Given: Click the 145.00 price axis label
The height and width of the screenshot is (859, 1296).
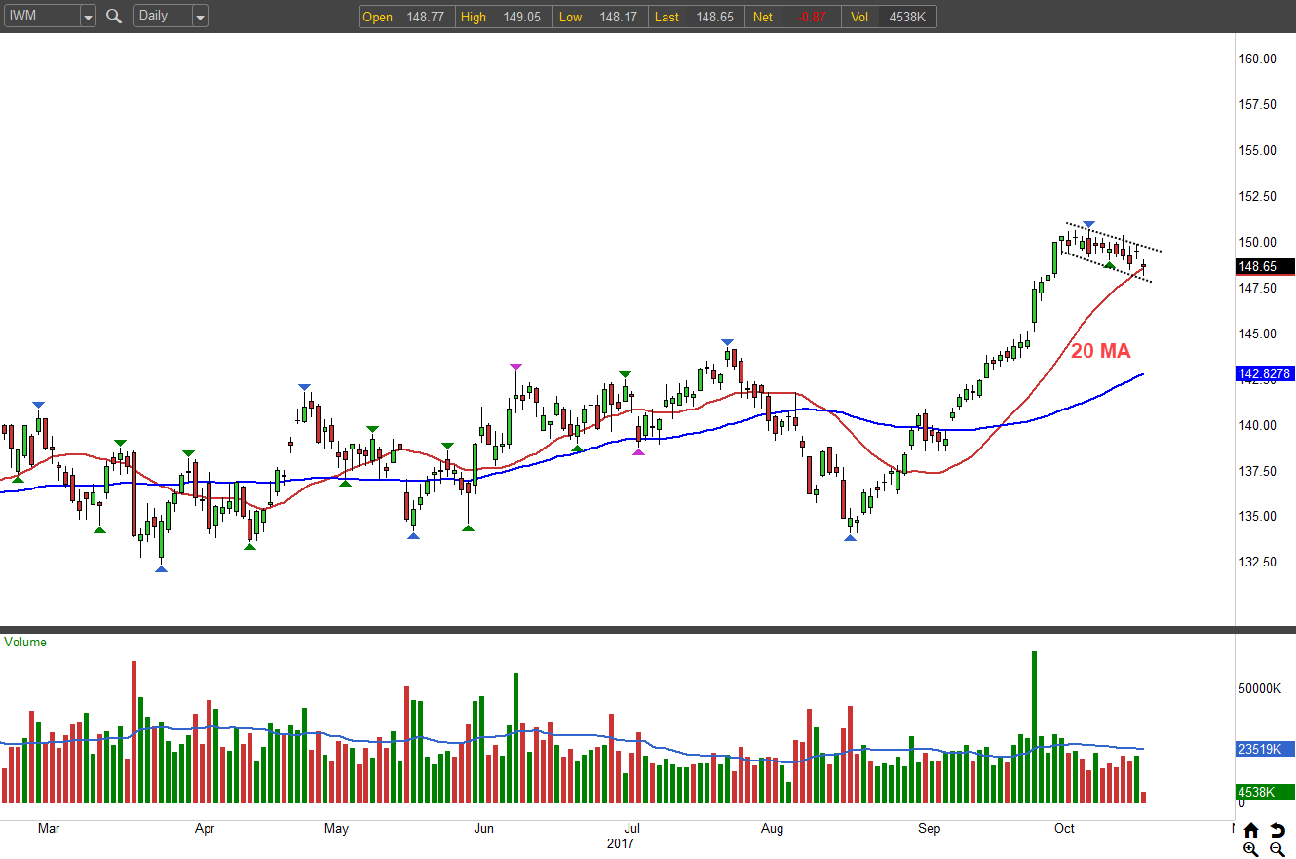Looking at the screenshot, I should [x=1257, y=333].
